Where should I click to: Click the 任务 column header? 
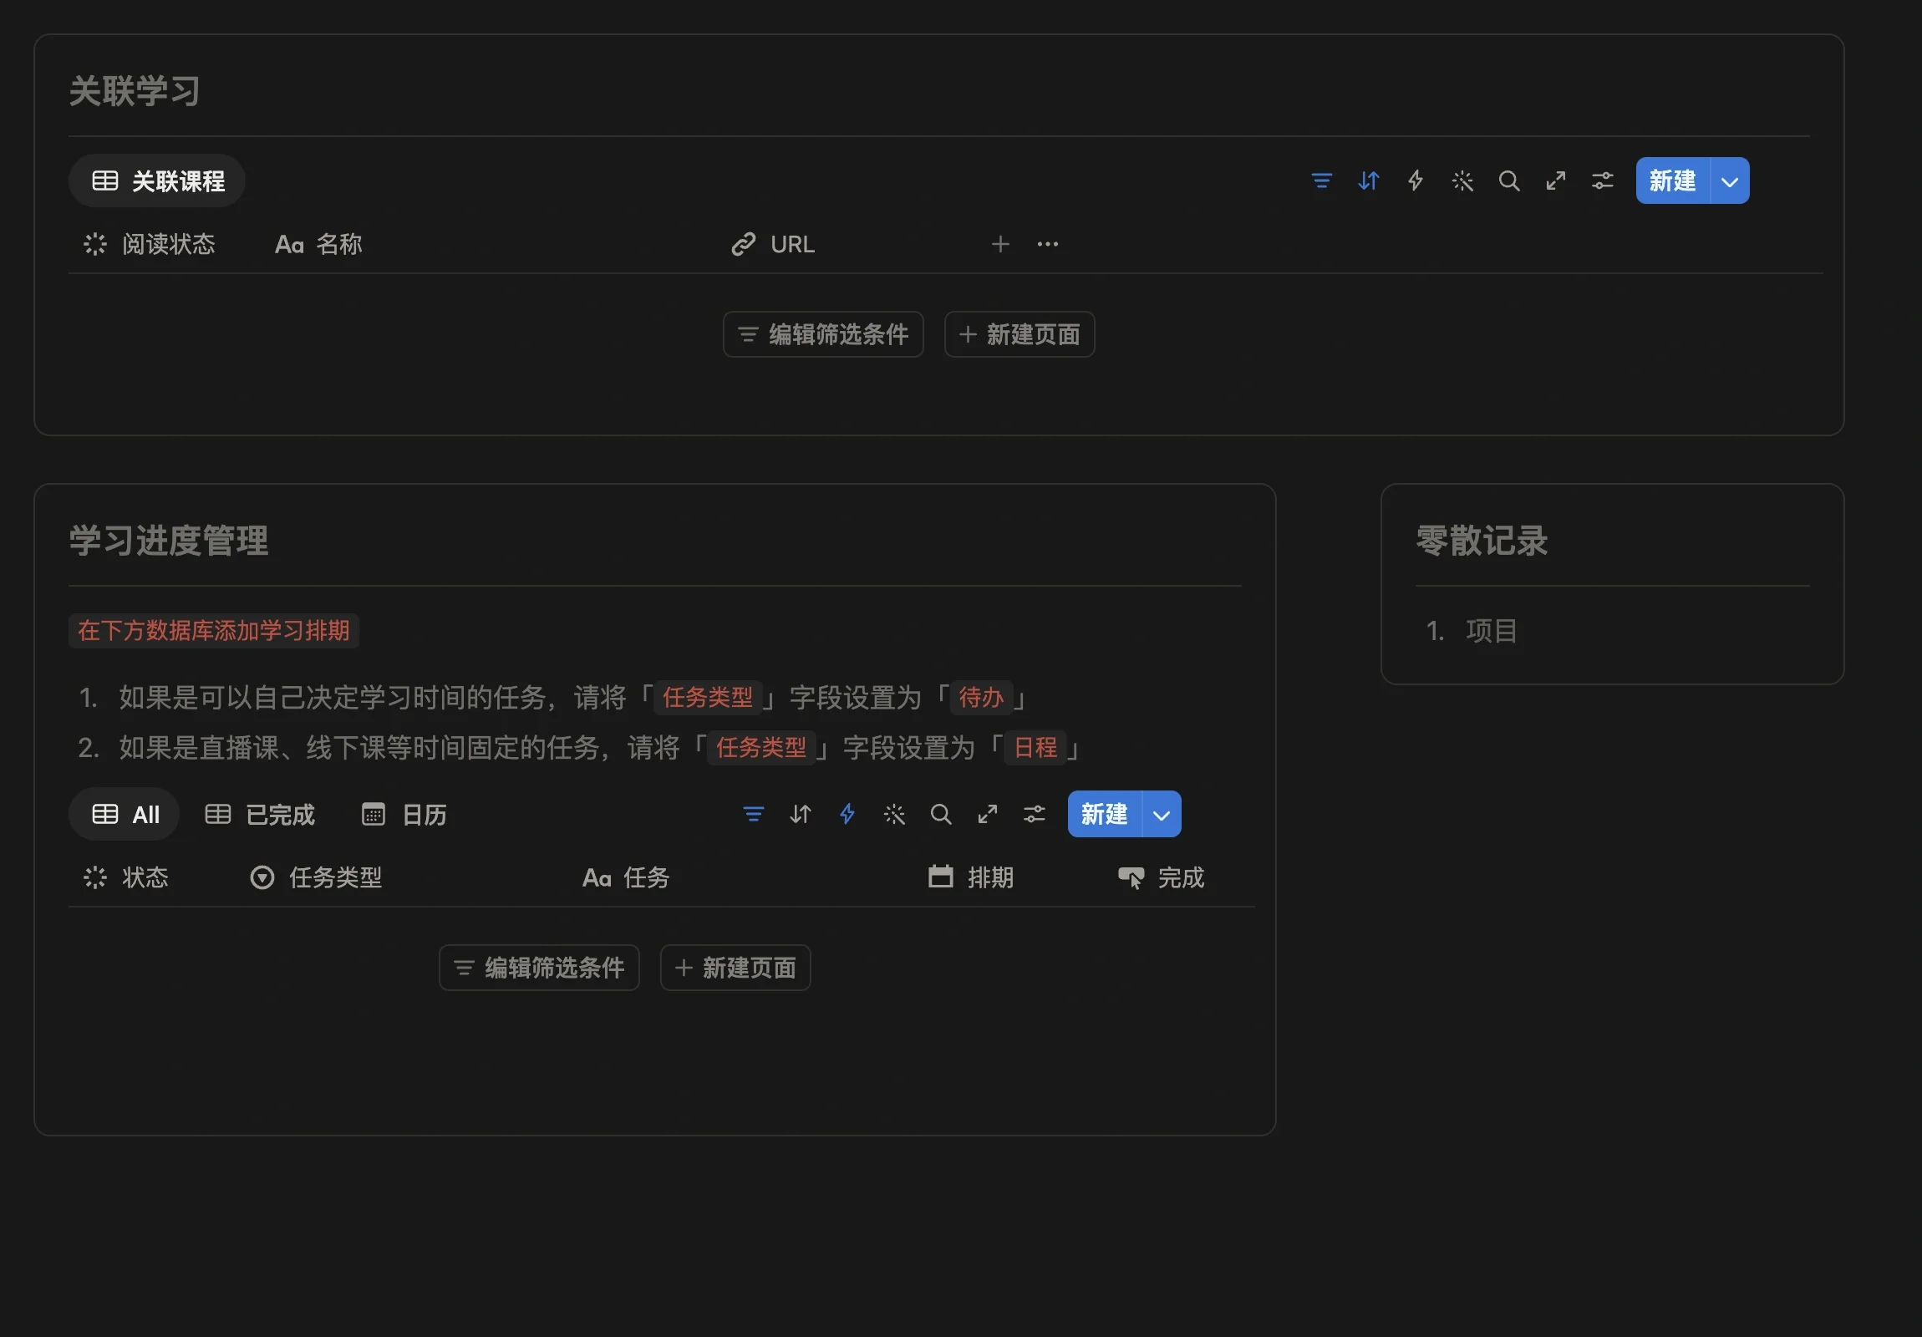[x=626, y=877]
